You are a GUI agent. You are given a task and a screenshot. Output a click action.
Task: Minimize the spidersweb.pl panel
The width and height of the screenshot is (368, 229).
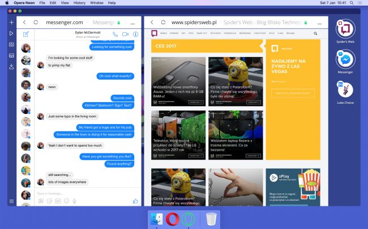click(319, 24)
